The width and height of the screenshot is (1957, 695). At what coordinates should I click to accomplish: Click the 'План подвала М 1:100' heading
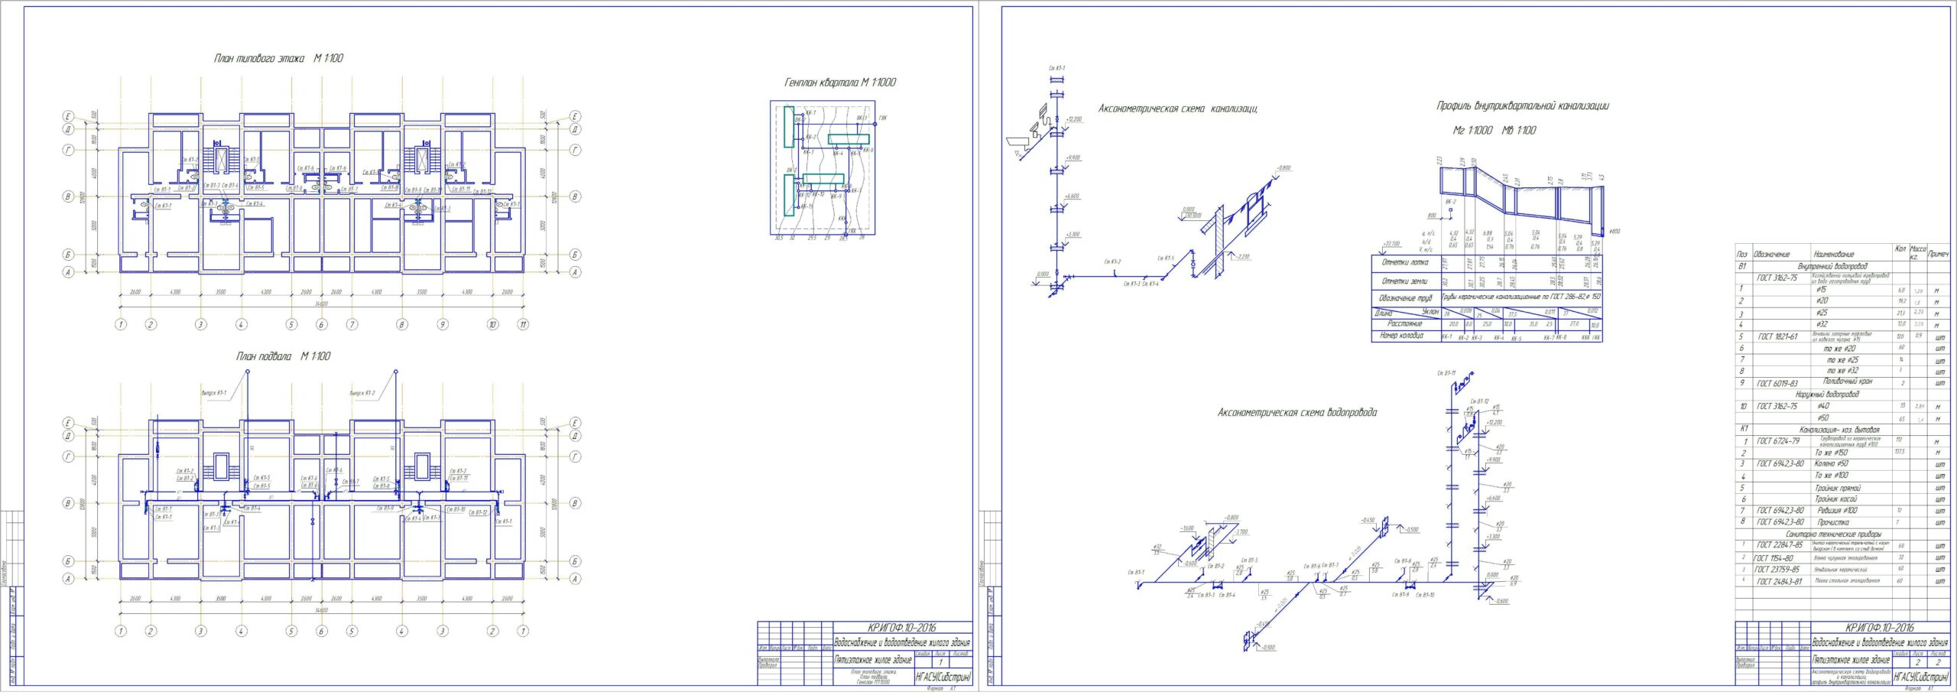point(283,356)
